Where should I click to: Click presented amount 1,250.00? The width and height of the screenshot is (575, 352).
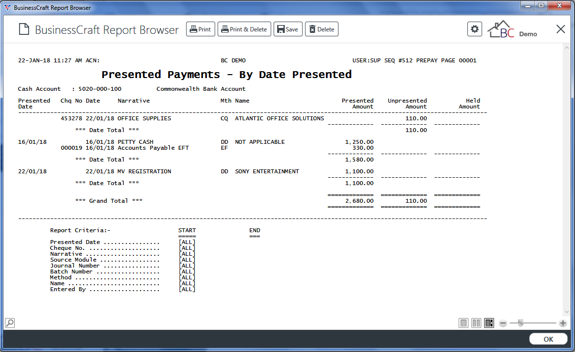click(359, 142)
